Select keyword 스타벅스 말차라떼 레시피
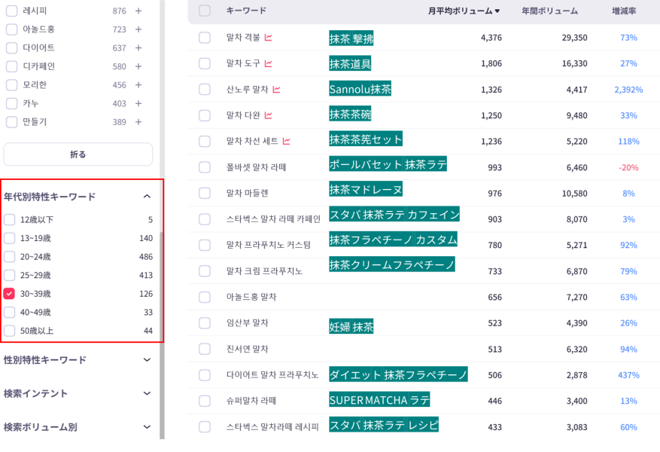660x452 pixels. click(x=272, y=427)
